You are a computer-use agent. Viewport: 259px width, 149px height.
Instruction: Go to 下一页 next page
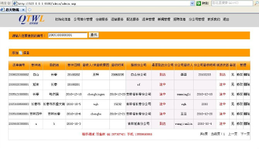coord(245,134)
